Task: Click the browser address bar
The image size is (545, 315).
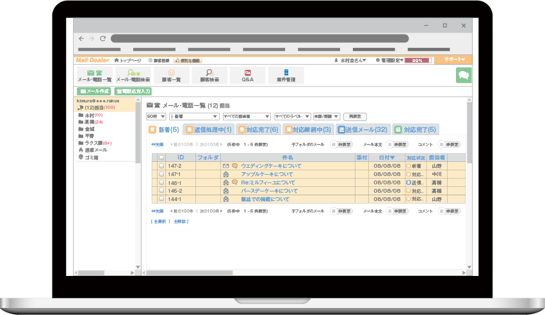Action: click(259, 38)
